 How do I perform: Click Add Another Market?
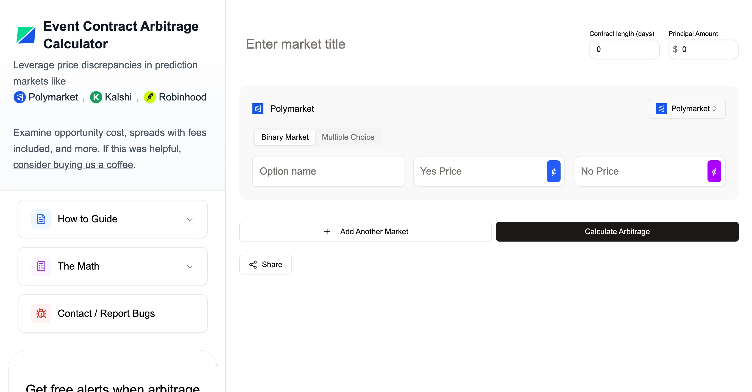365,232
